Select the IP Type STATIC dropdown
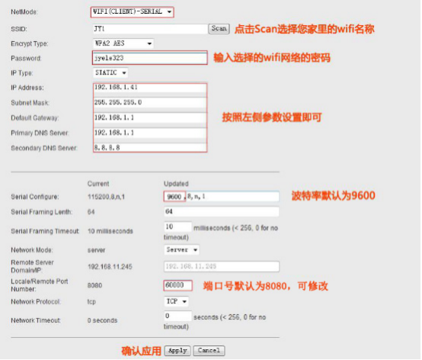The image size is (422, 360). click(x=110, y=72)
